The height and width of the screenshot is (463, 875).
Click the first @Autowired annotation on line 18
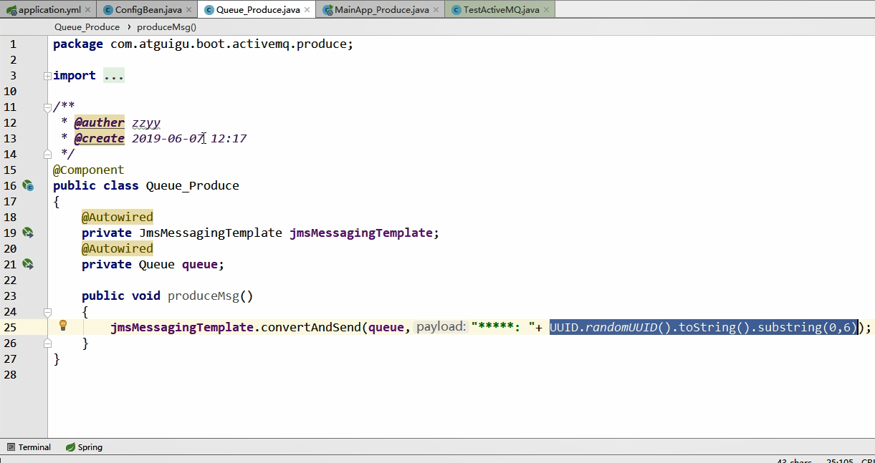[118, 217]
